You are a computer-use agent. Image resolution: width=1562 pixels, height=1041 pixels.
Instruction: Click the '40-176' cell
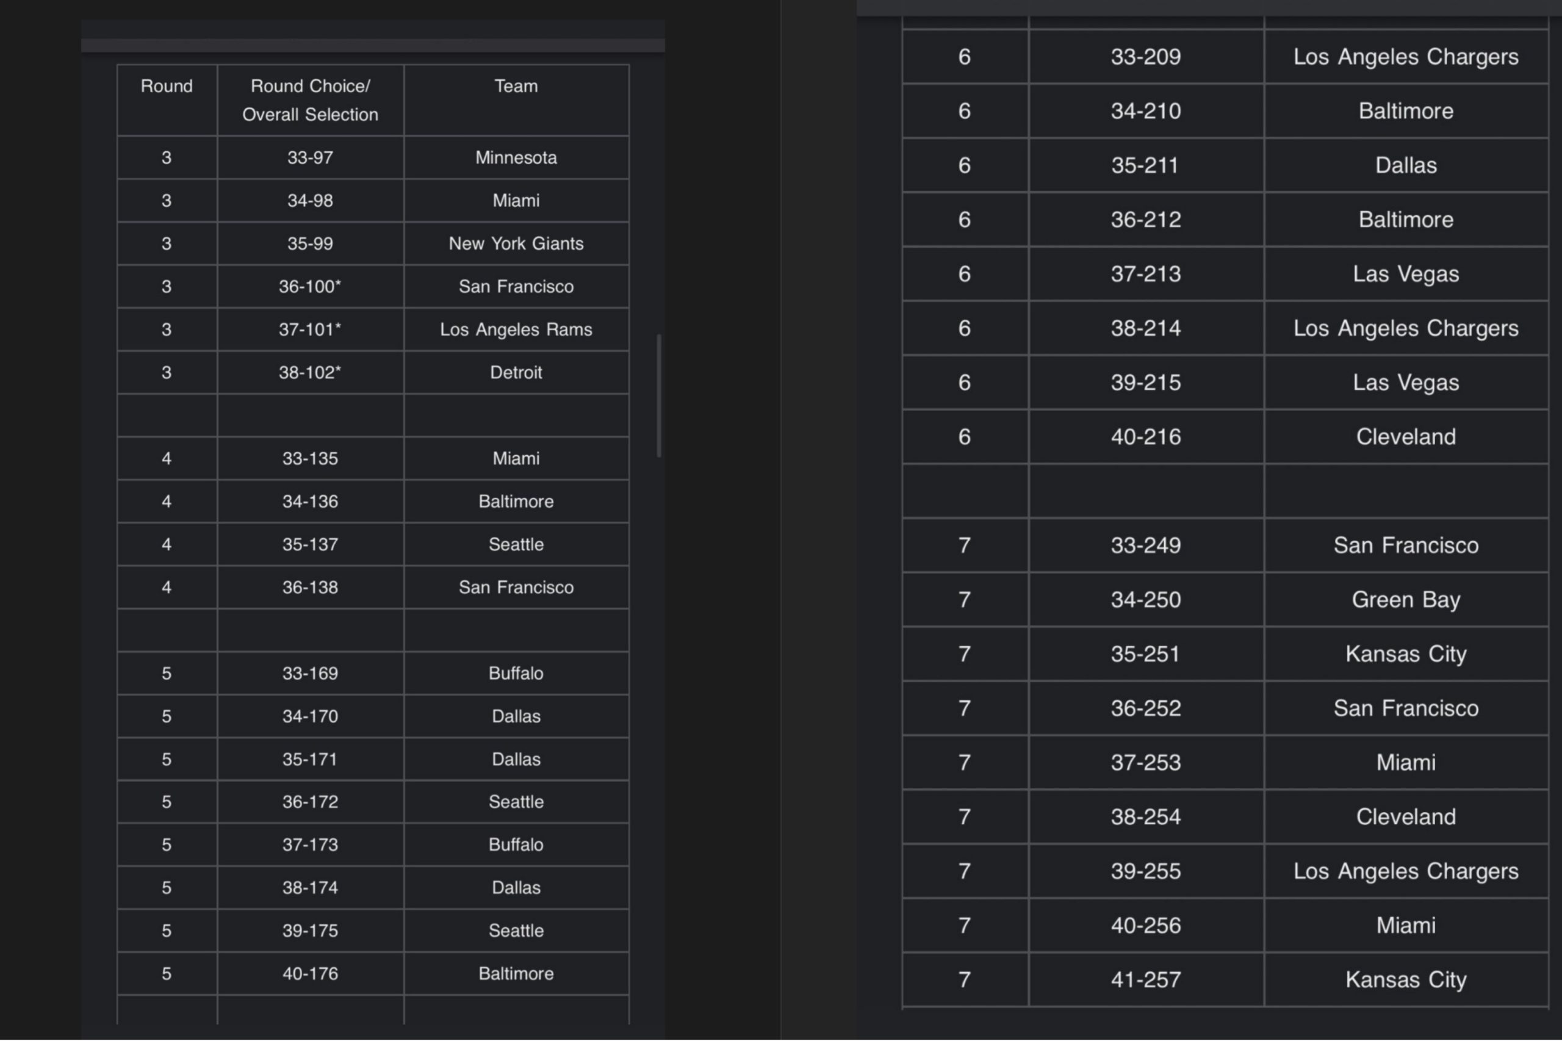pyautogui.click(x=310, y=974)
